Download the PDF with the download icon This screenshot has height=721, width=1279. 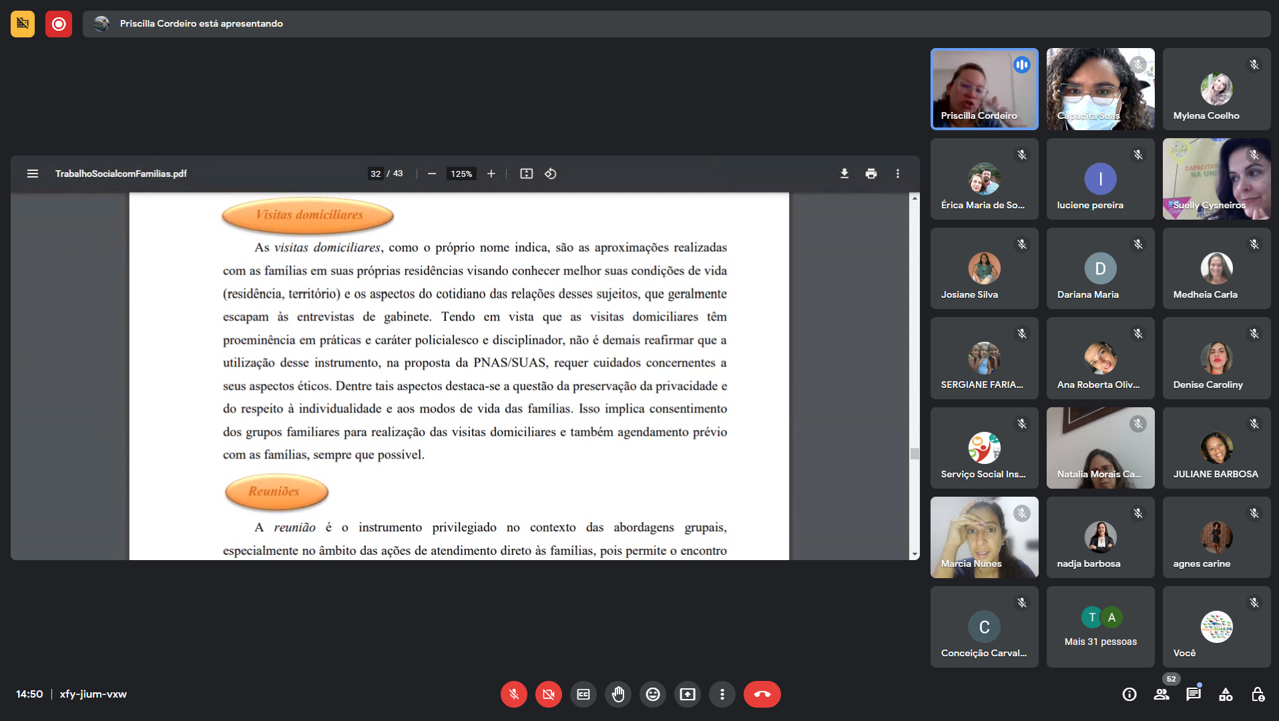[x=844, y=174]
